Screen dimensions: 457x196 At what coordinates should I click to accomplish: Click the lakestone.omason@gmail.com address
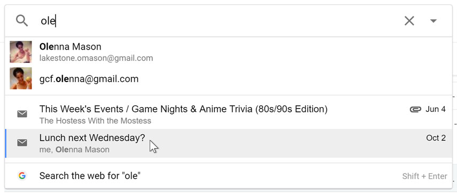coord(96,59)
